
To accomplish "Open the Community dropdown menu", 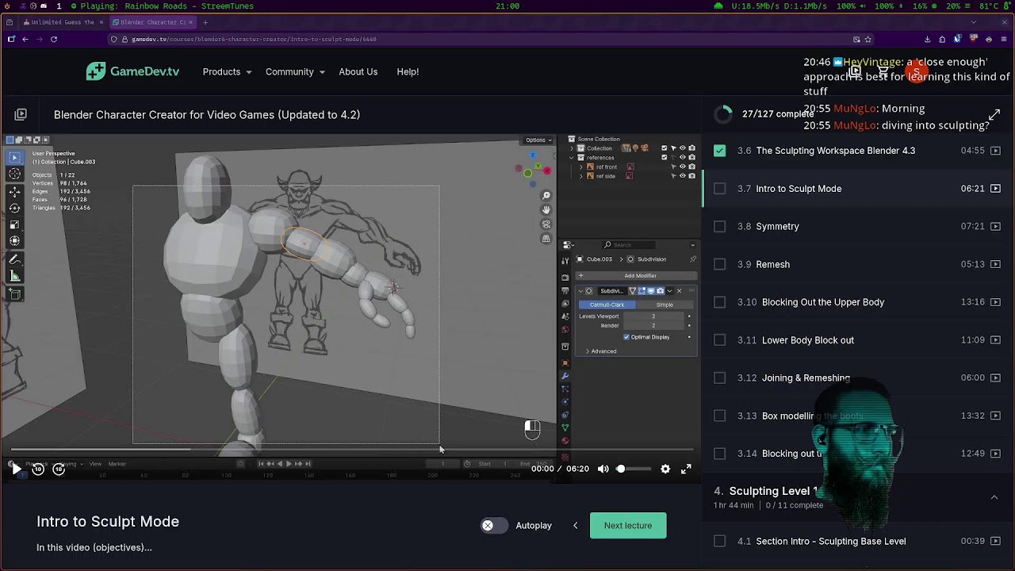I will point(295,71).
